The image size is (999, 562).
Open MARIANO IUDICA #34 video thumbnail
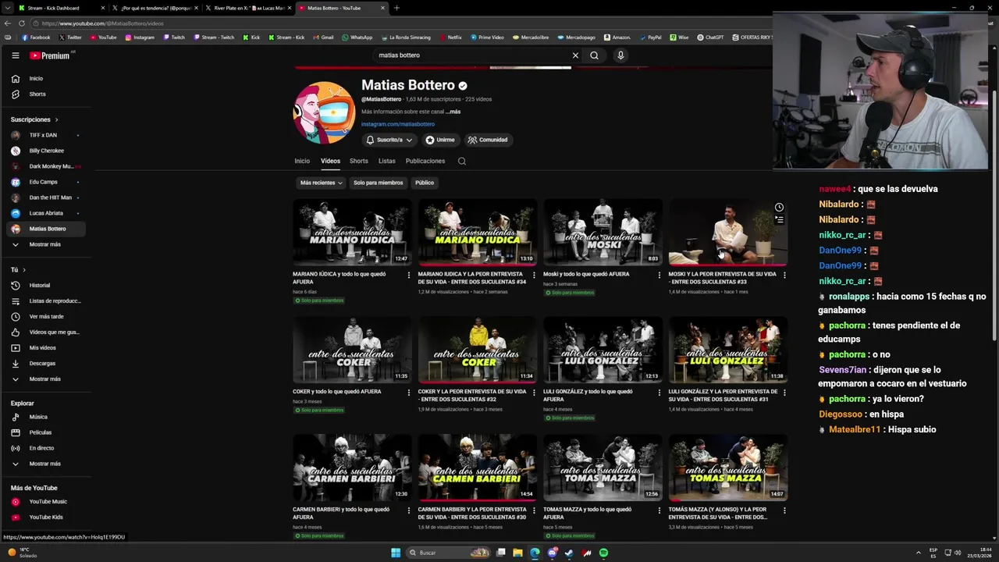[478, 232]
